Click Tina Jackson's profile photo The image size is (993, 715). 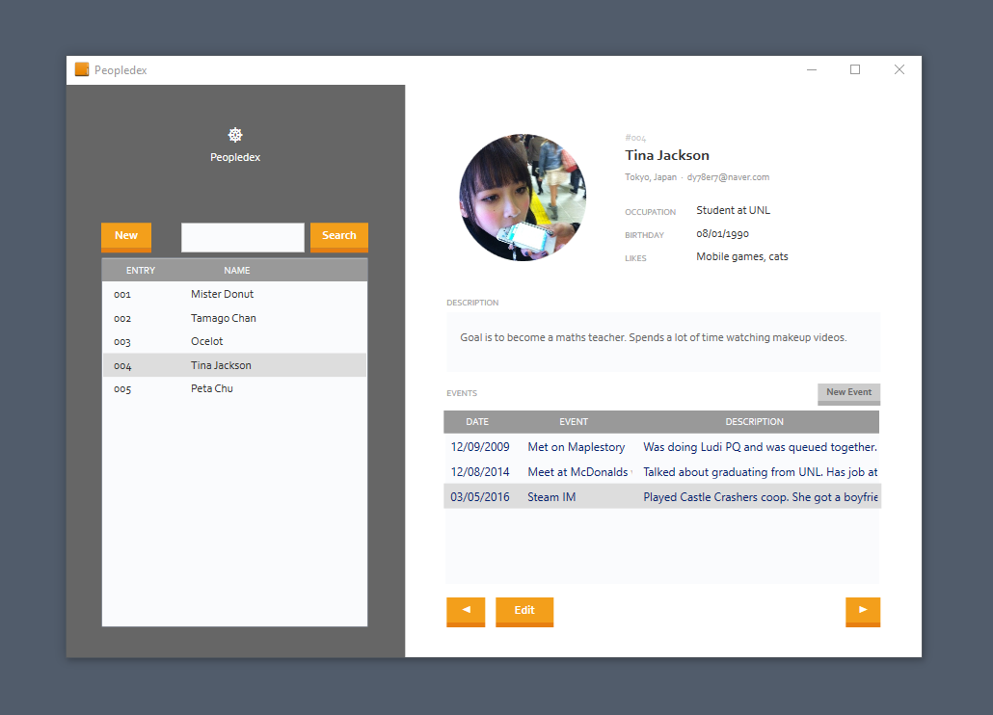click(x=523, y=198)
